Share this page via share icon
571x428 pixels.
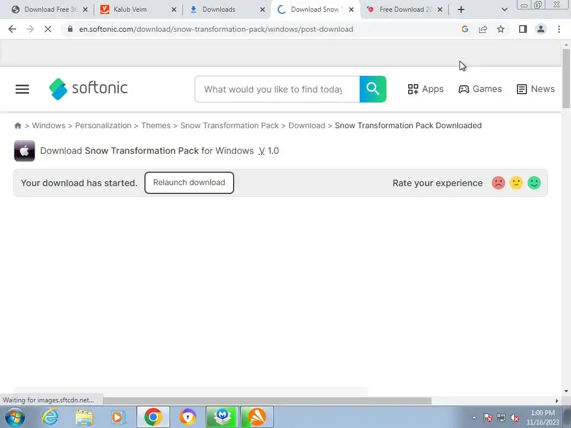pos(483,29)
